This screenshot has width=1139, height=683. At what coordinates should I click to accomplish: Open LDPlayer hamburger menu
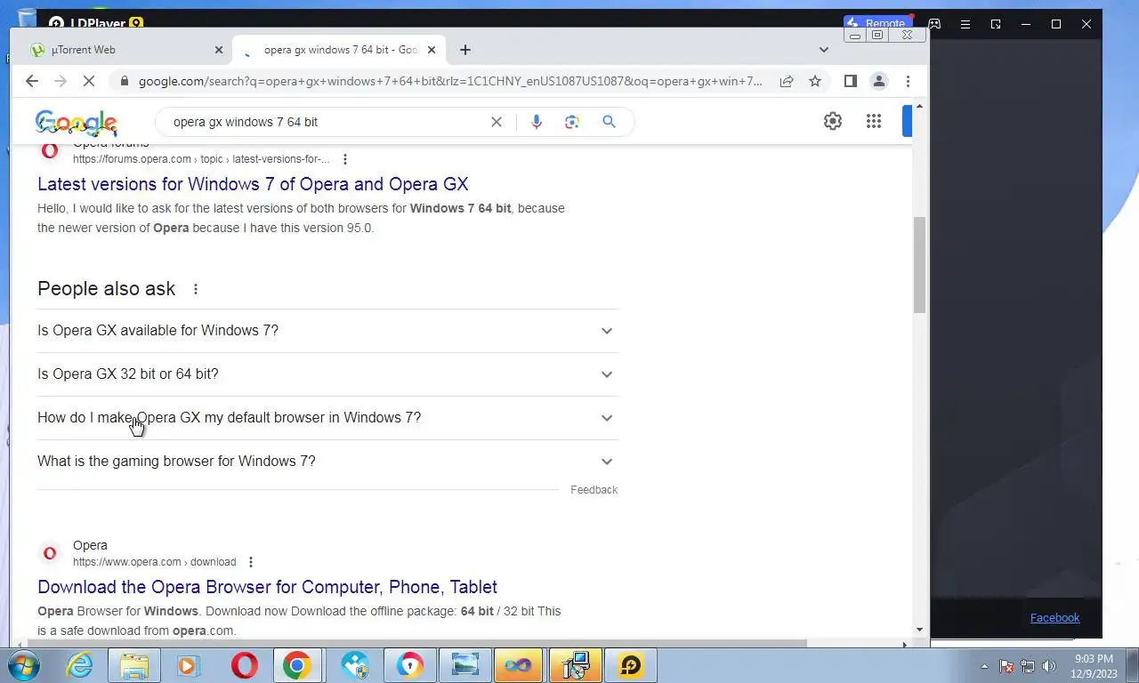965,24
